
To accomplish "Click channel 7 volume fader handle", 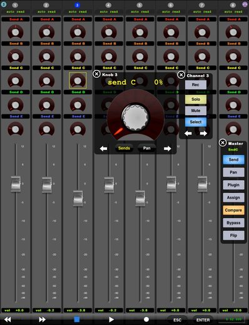I will click(x=202, y=184).
